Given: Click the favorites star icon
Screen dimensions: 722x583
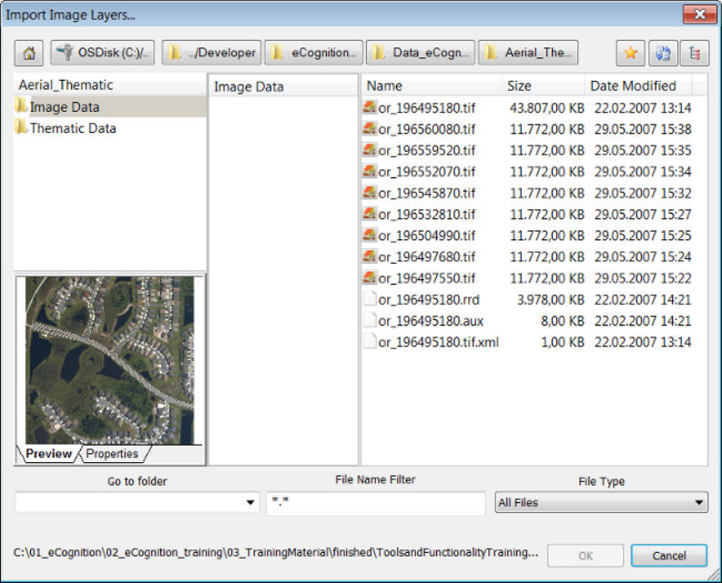Looking at the screenshot, I should (629, 53).
